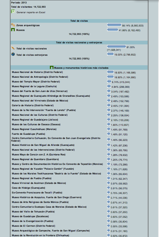Click the museum icon in section header
Image resolution: width=159 pixels, height=237 pixels.
coord(52,68)
